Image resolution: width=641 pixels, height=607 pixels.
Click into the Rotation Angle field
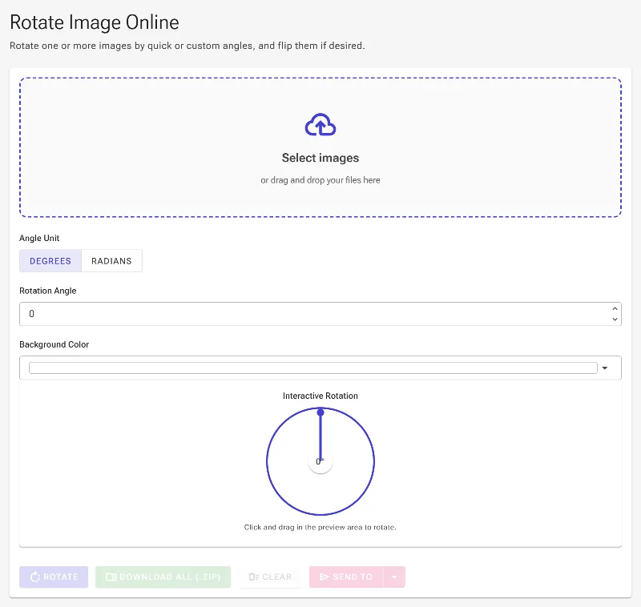[320, 314]
